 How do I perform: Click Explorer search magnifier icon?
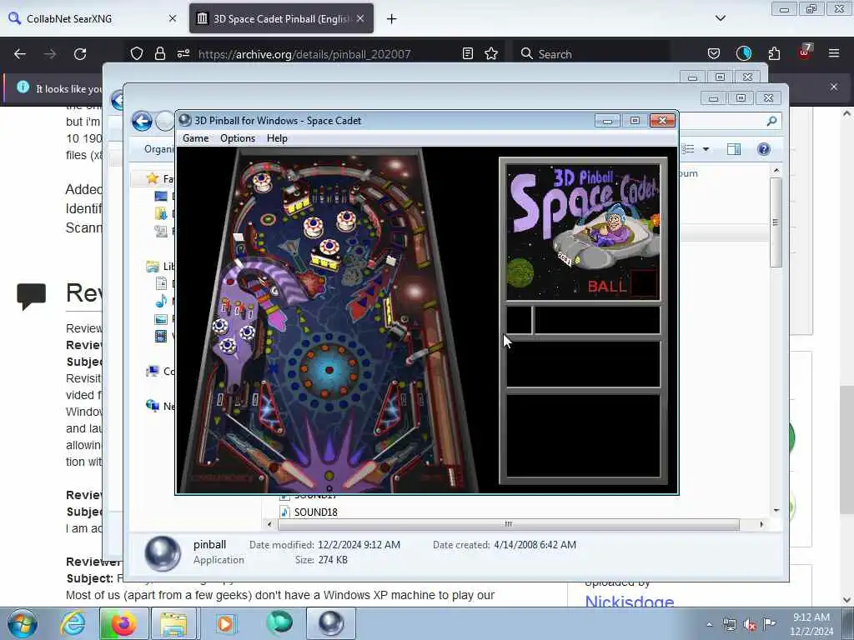pos(771,121)
